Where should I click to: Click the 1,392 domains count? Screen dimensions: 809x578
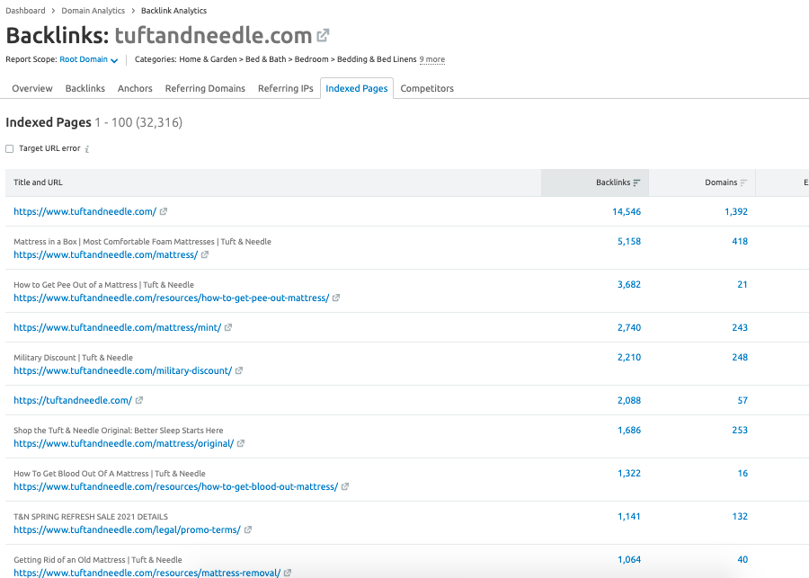[x=735, y=212]
